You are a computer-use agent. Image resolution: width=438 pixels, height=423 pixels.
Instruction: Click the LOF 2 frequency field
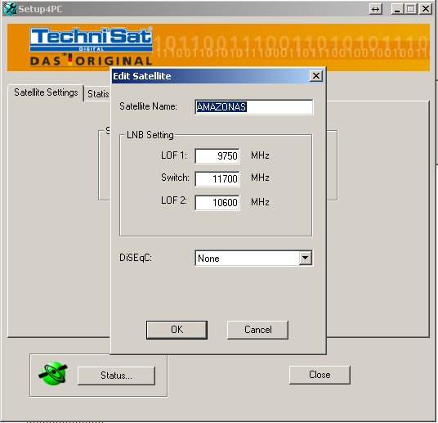pyautogui.click(x=217, y=203)
